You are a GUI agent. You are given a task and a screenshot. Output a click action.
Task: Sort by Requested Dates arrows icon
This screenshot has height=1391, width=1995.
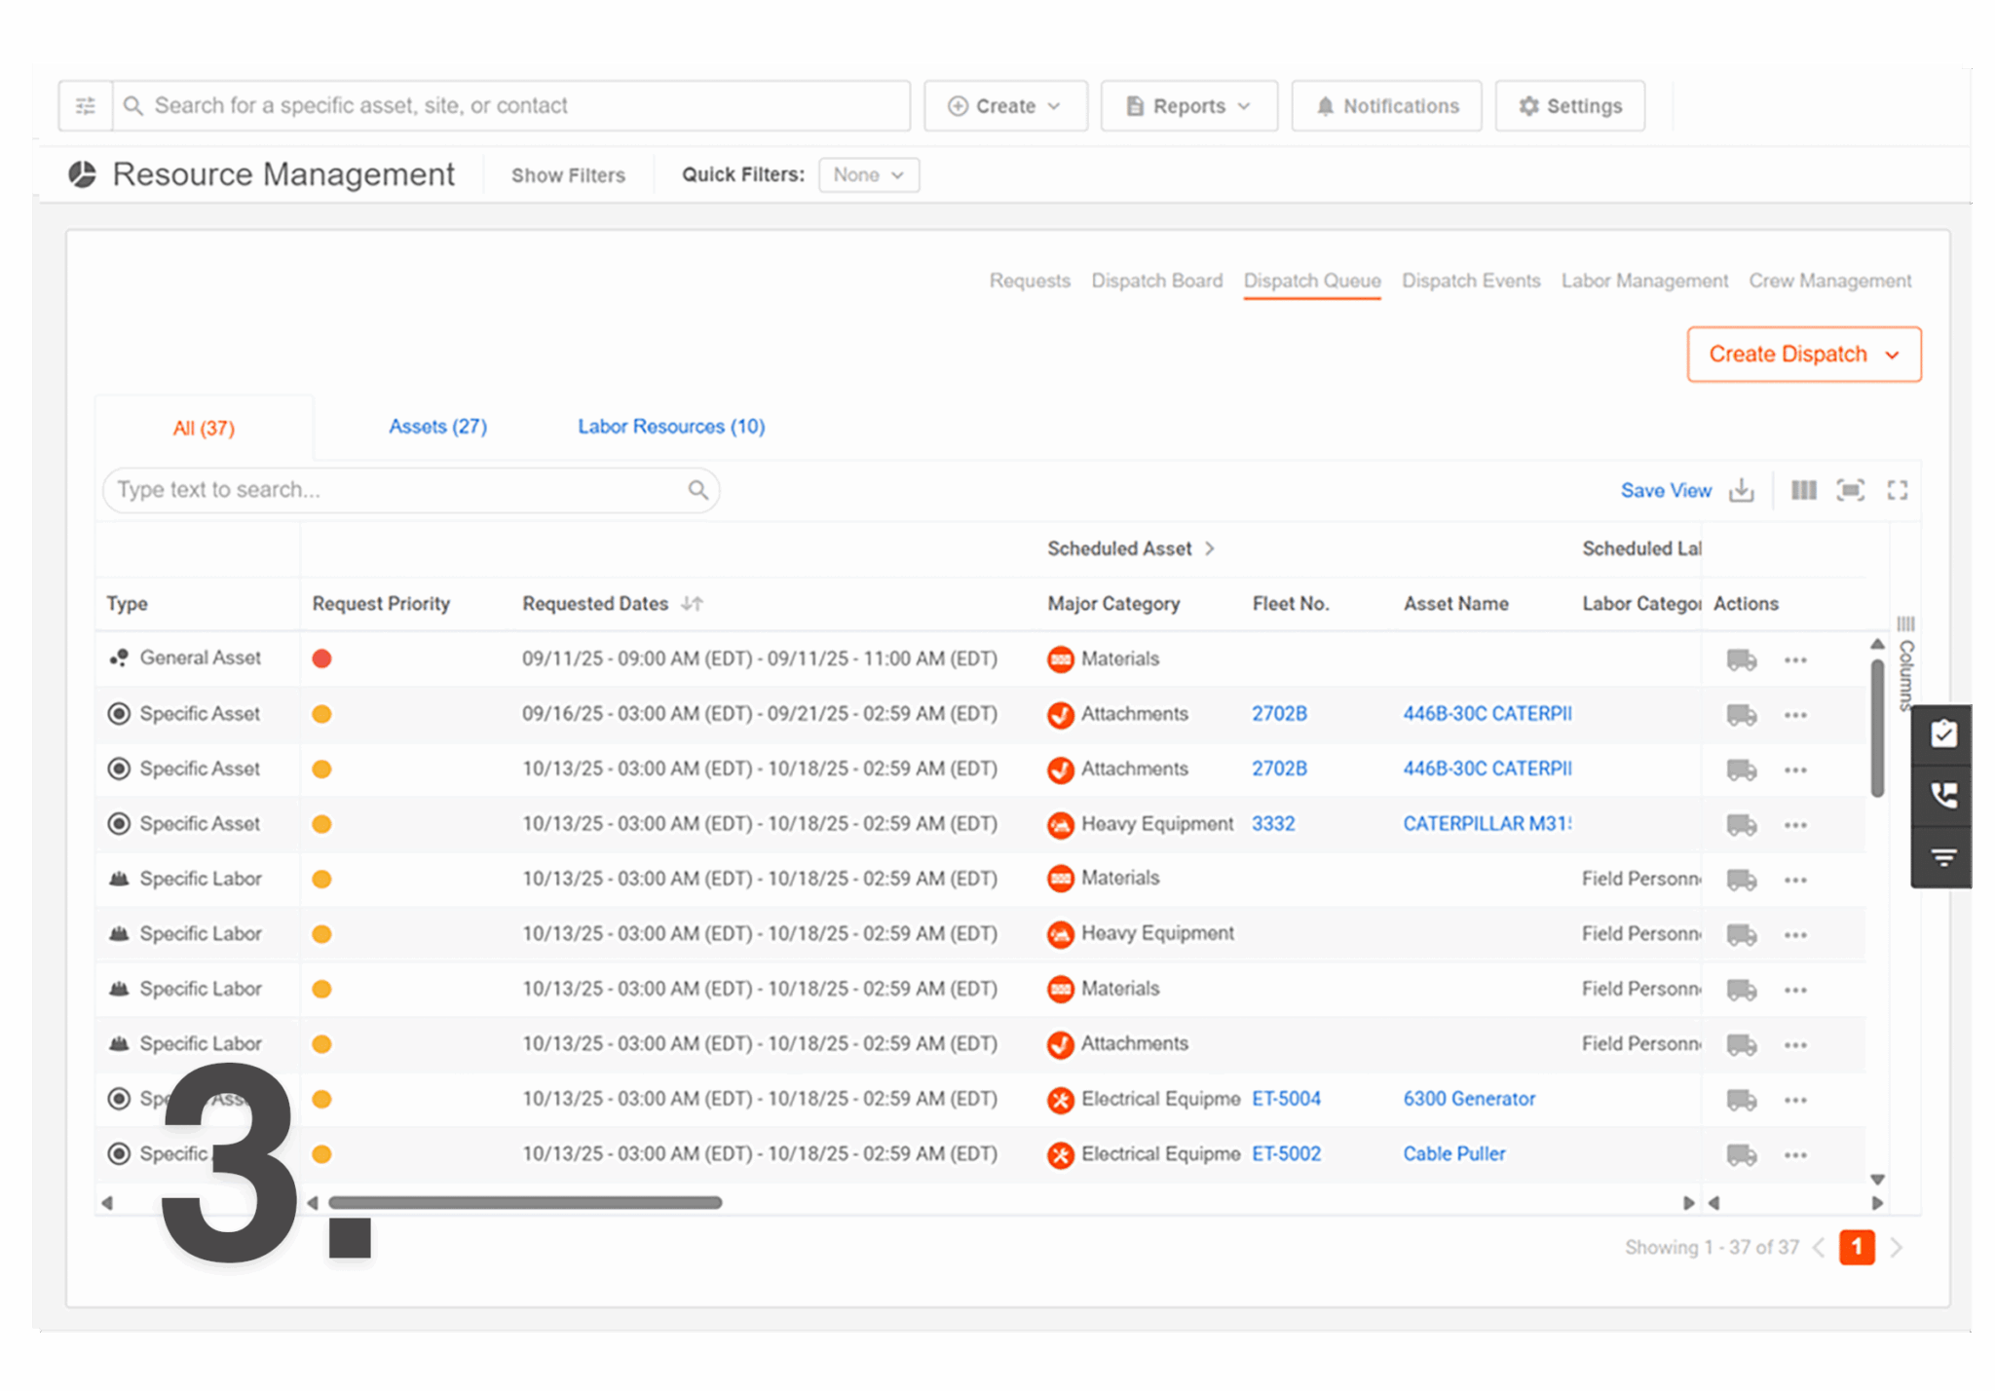click(x=692, y=604)
